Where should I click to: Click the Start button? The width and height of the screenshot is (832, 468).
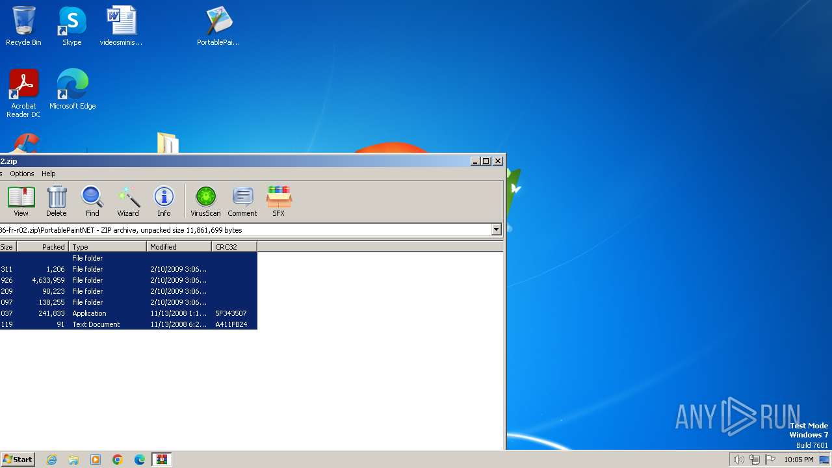18,460
